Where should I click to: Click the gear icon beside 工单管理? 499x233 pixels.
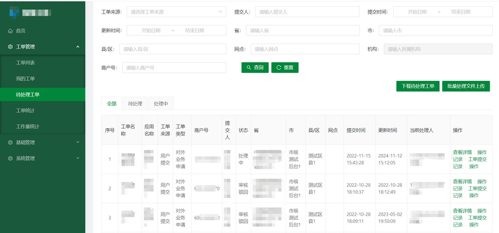pos(10,47)
